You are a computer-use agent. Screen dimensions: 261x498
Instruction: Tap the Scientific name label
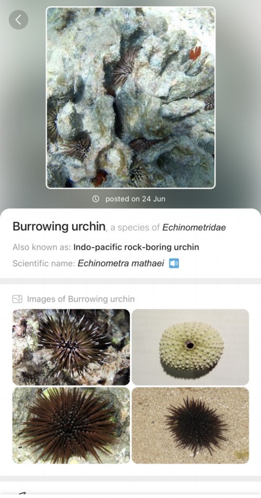tap(44, 264)
